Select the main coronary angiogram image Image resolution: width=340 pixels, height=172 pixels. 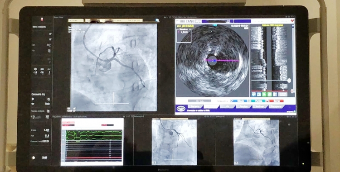pos(114,67)
